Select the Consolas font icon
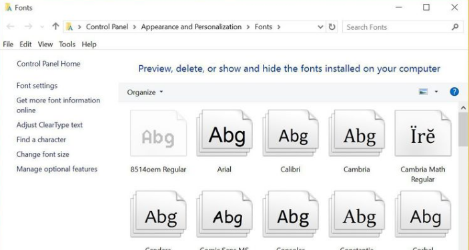This screenshot has height=250, width=469. pos(290,214)
